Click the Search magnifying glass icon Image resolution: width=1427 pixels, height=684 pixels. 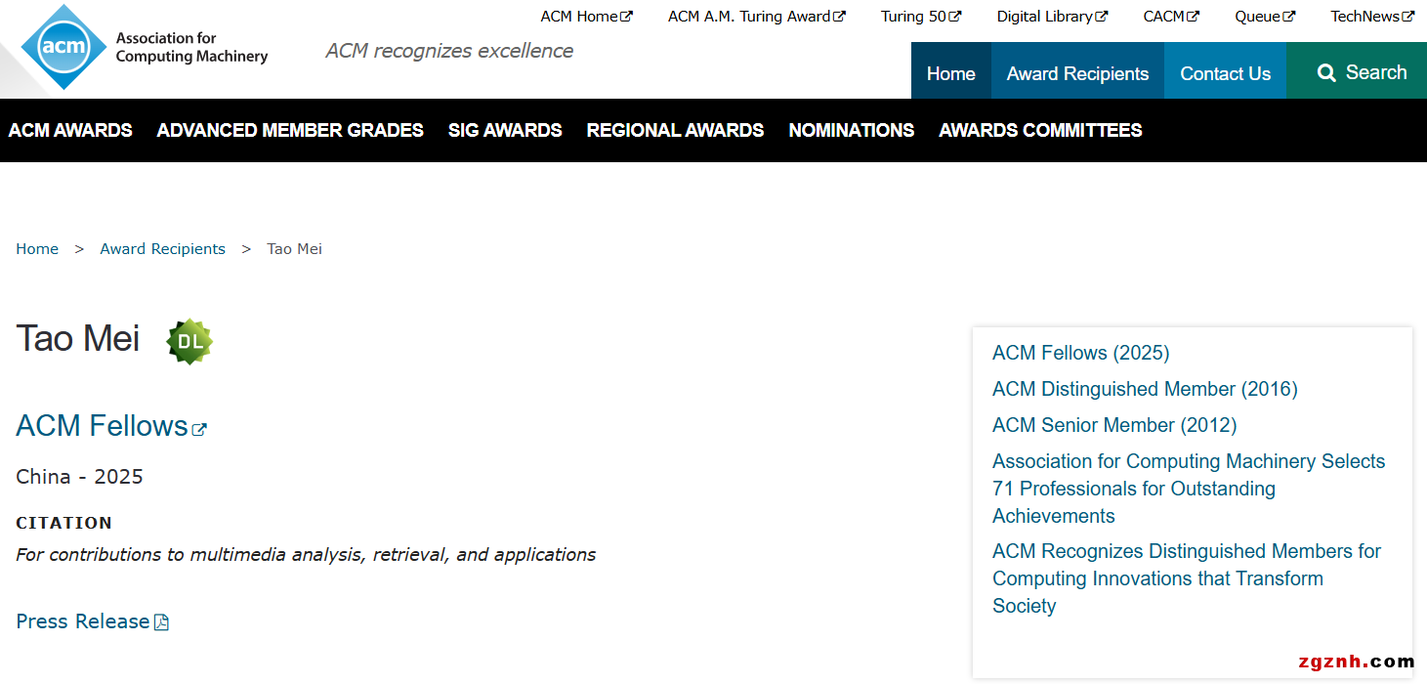(1325, 73)
